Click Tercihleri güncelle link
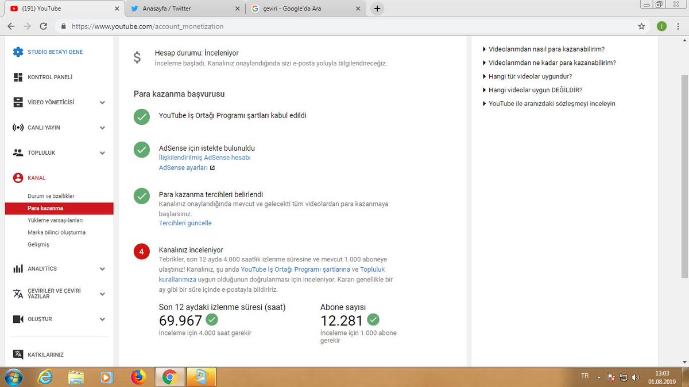 185,223
